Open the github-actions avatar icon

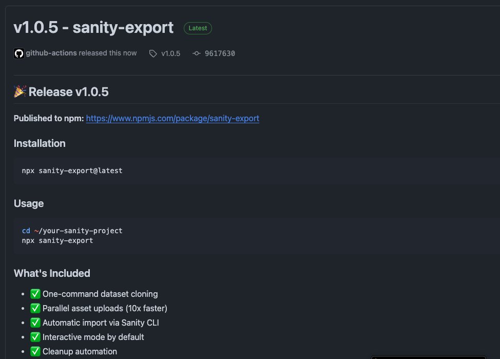point(19,53)
